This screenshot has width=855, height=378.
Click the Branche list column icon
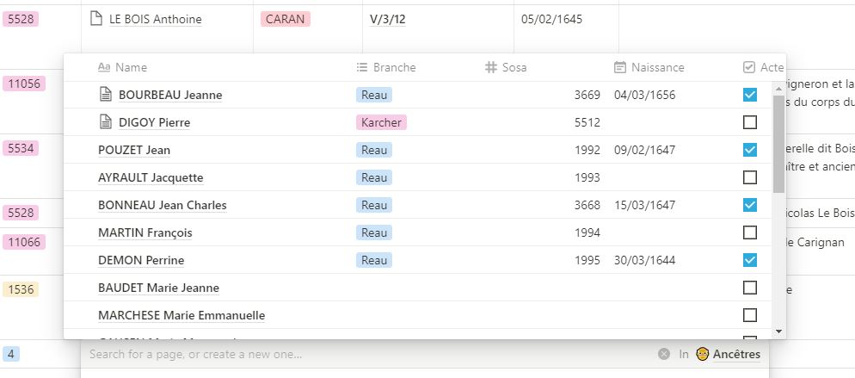(362, 67)
